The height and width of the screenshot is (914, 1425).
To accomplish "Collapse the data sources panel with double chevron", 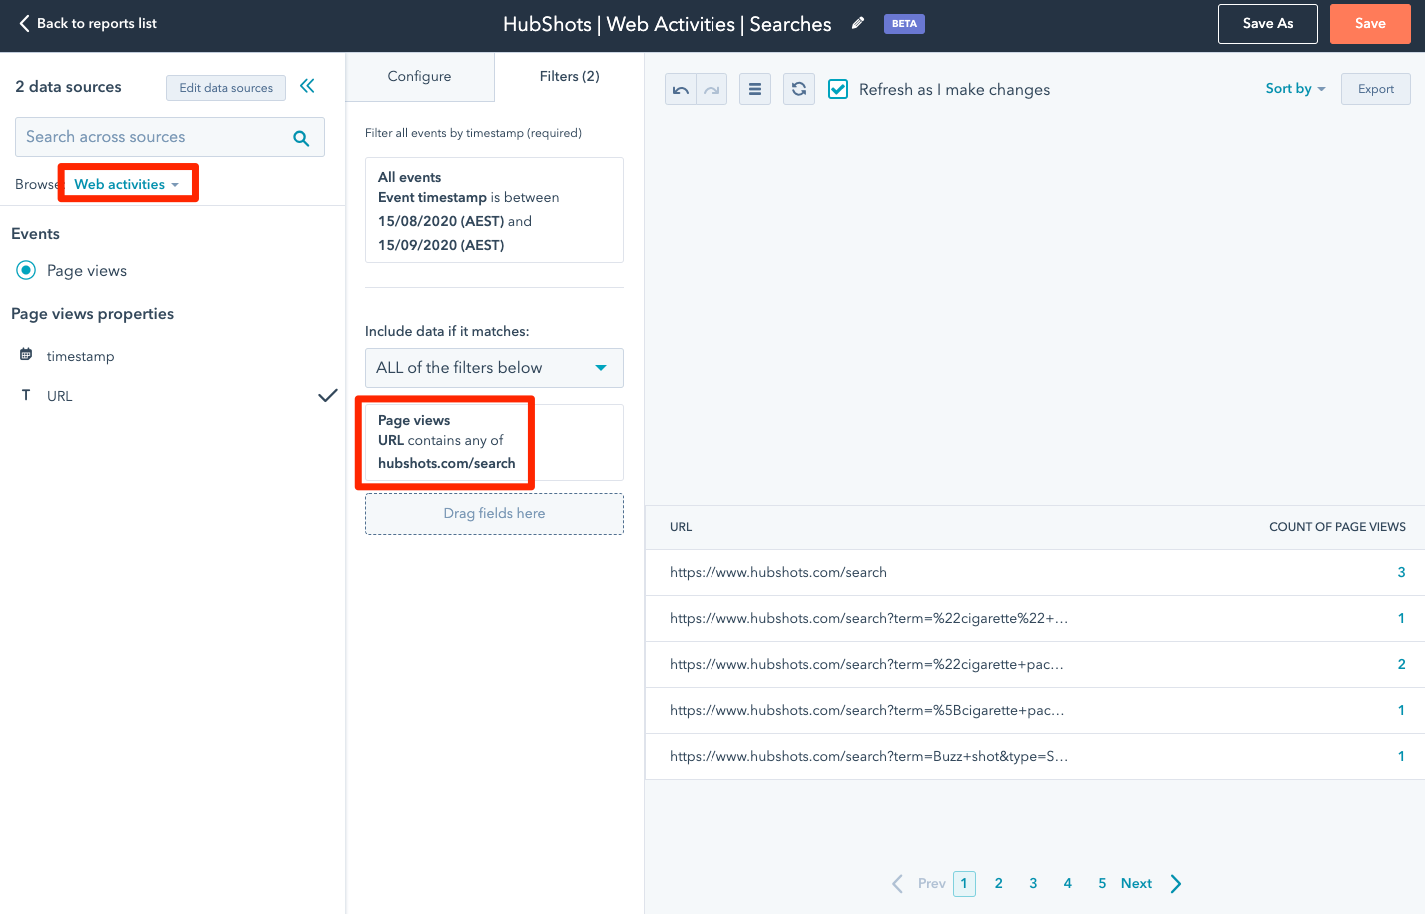I will [307, 86].
